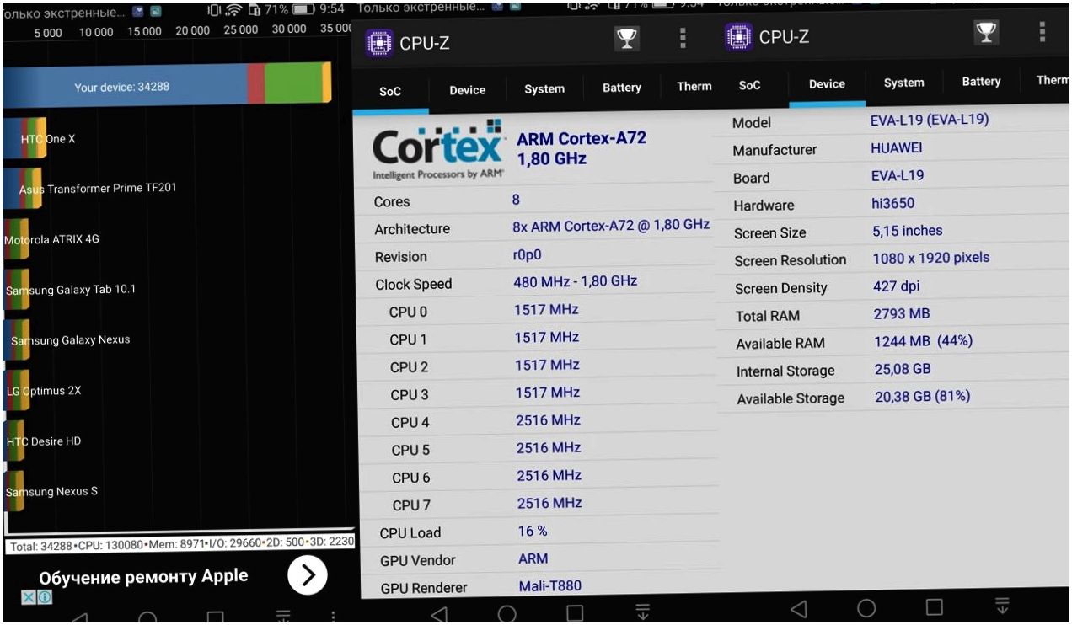Tap the Recents square below the Device screen
1072x625 pixels.
[x=934, y=606]
